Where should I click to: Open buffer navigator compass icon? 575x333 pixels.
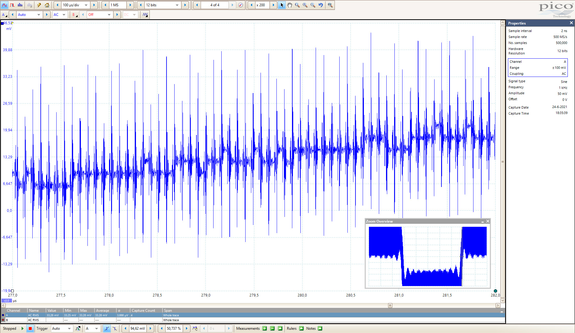click(240, 5)
